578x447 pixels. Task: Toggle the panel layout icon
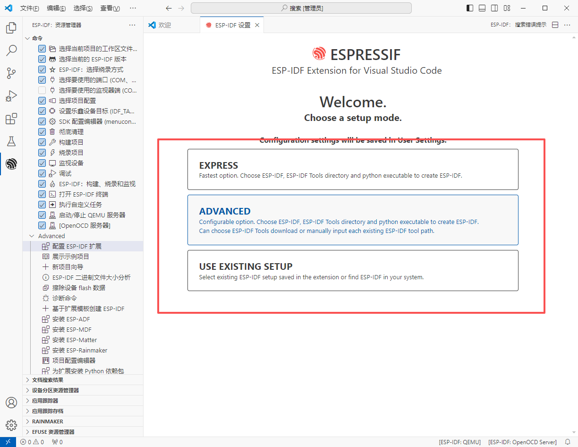click(x=482, y=8)
